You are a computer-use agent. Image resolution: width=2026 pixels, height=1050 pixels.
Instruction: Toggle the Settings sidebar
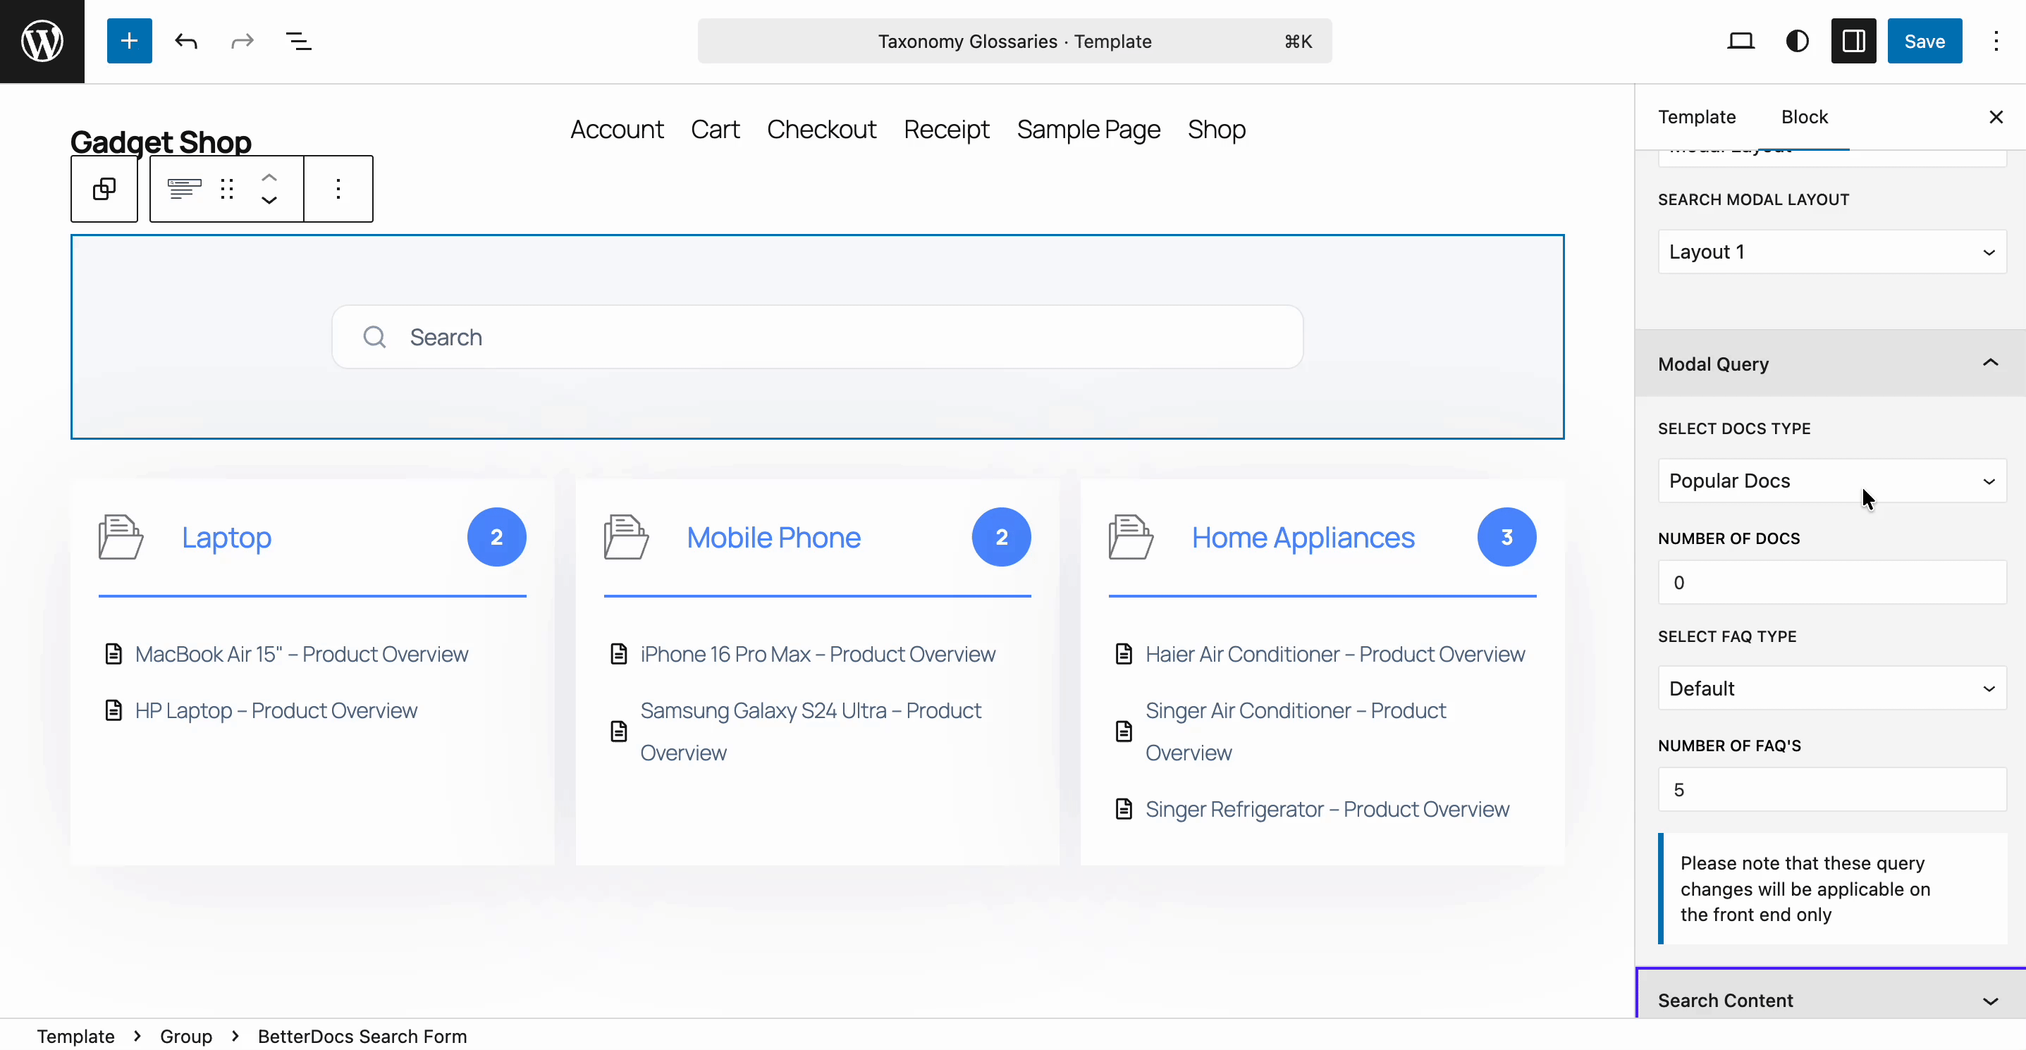tap(1853, 41)
